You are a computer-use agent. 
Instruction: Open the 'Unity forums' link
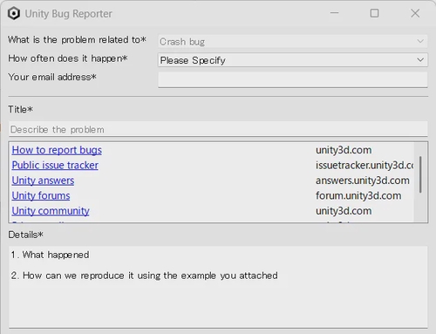pos(41,195)
